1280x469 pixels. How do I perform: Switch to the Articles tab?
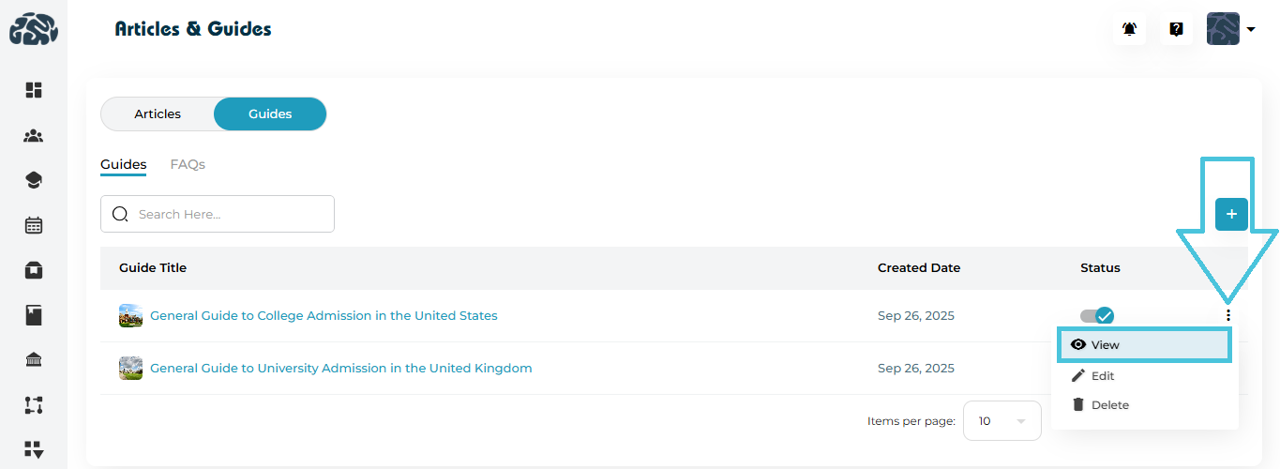pyautogui.click(x=158, y=114)
